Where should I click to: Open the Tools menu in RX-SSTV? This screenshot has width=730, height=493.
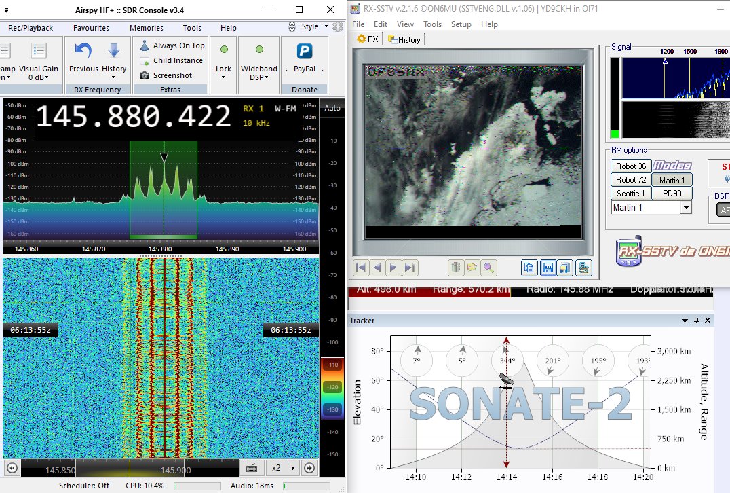tap(432, 24)
